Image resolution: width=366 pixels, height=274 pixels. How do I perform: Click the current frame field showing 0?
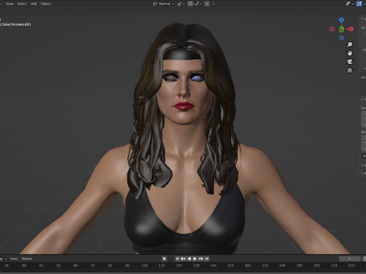click(350, 259)
